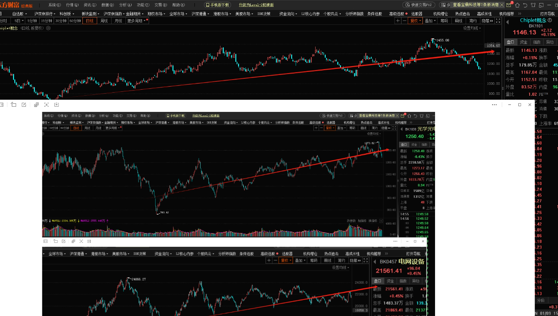
Task: Select 异动 tab in Chiplet quote panel
Action: tap(550, 42)
